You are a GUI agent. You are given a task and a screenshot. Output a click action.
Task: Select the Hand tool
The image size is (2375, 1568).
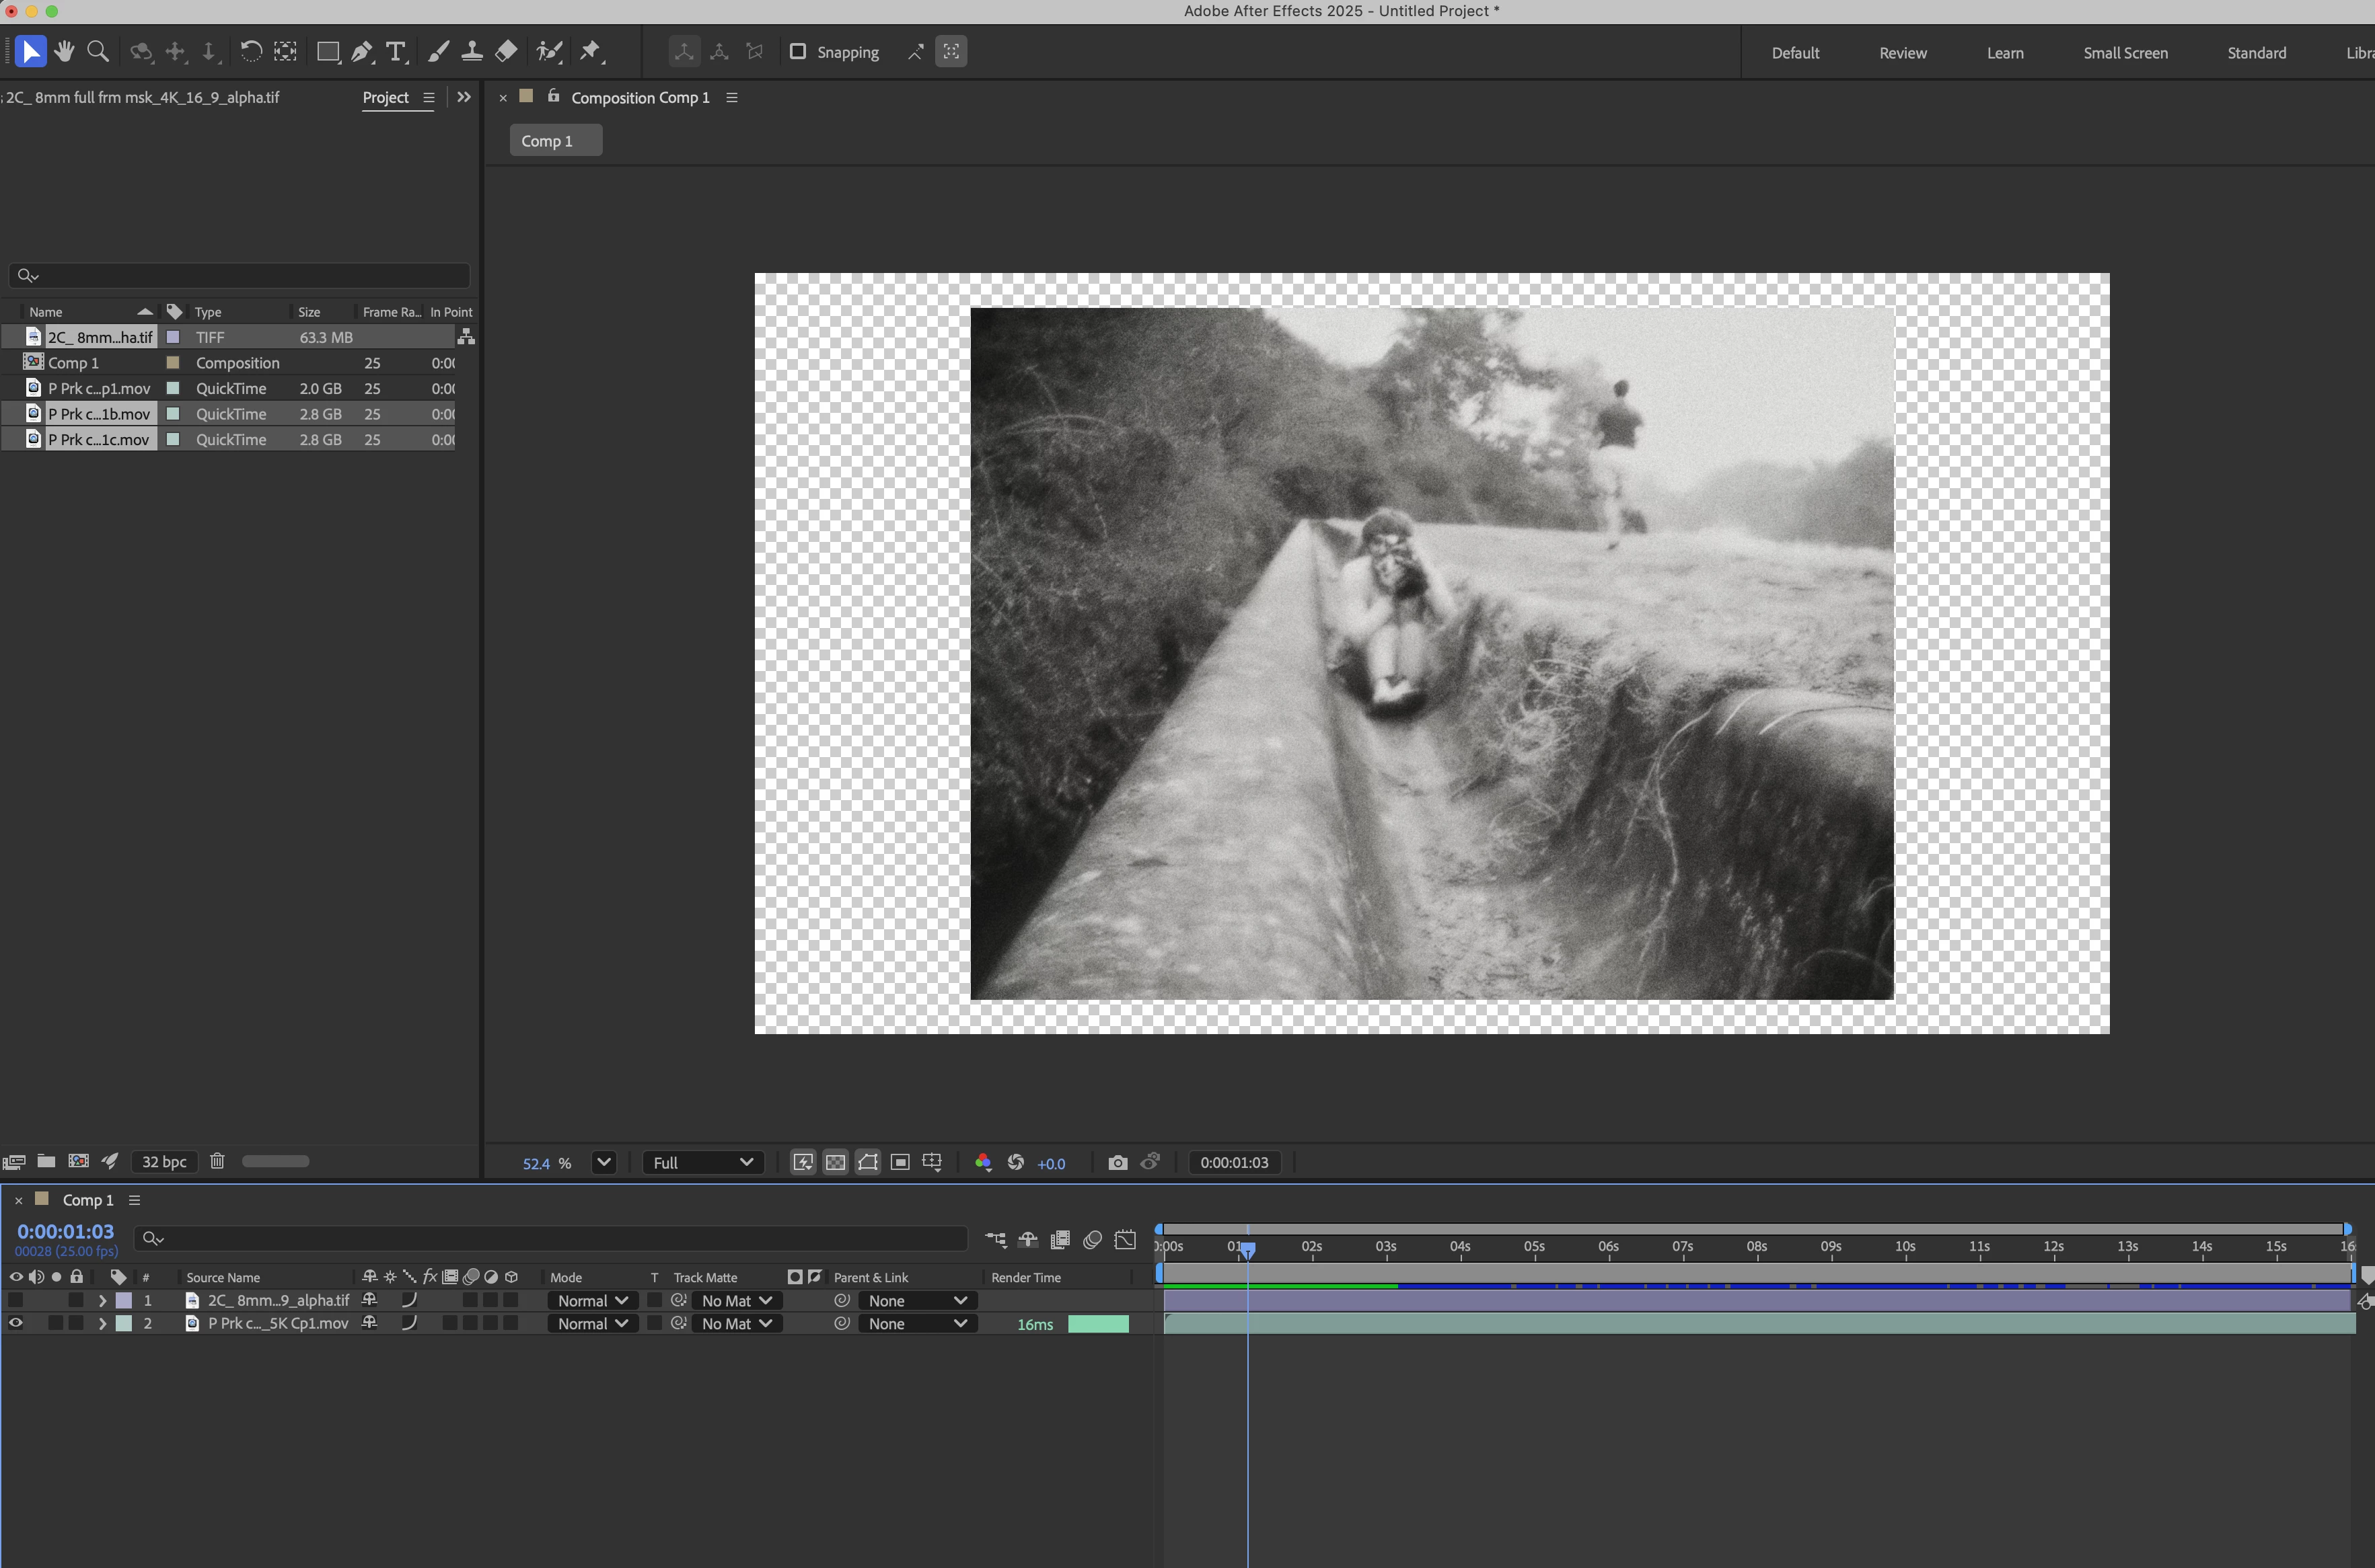tap(65, 51)
